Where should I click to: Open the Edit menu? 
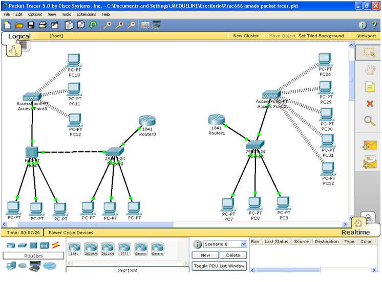click(x=19, y=14)
